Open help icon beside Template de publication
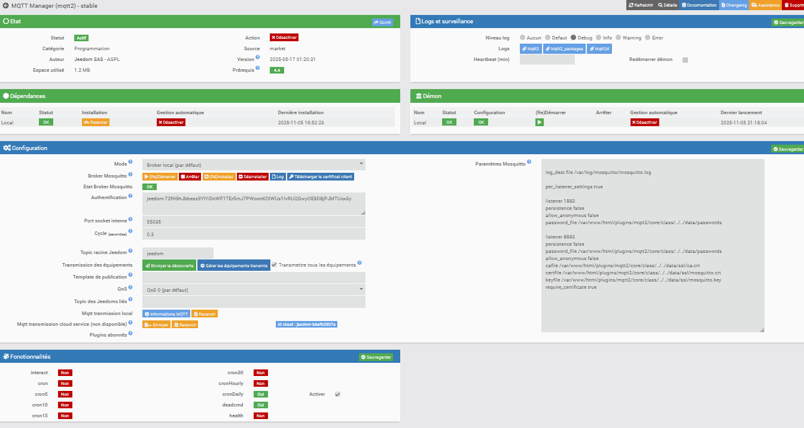804x428 pixels. point(130,276)
